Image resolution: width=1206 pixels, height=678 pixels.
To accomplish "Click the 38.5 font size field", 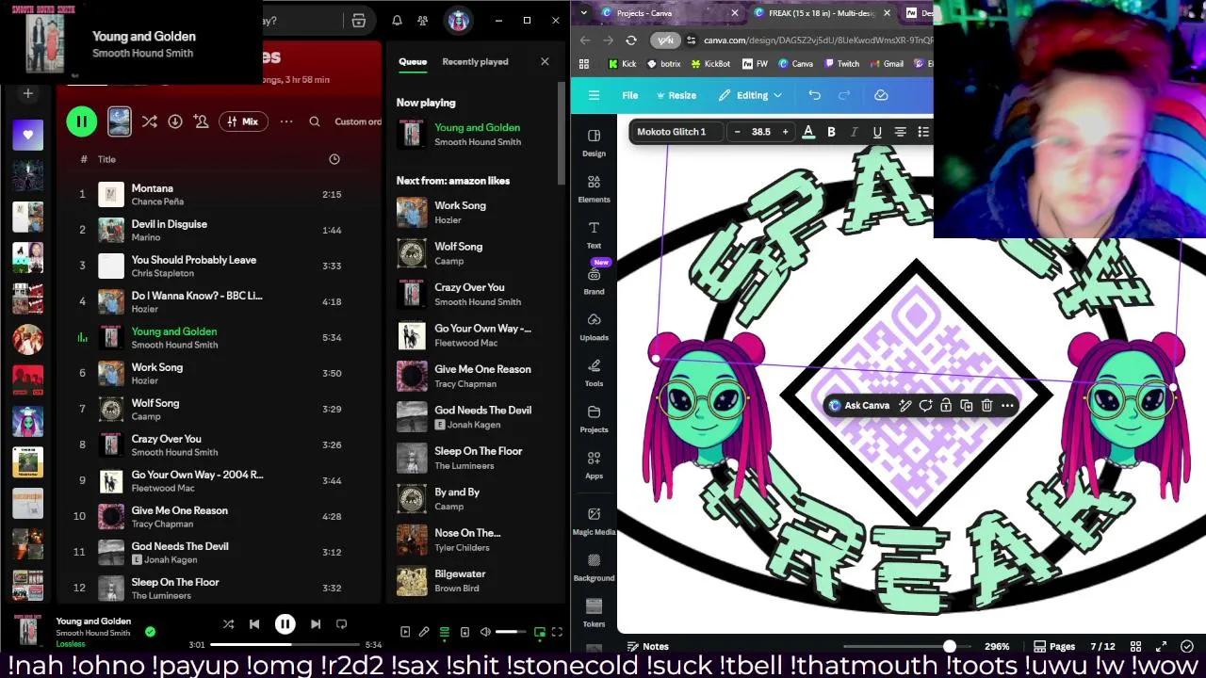I will [760, 132].
